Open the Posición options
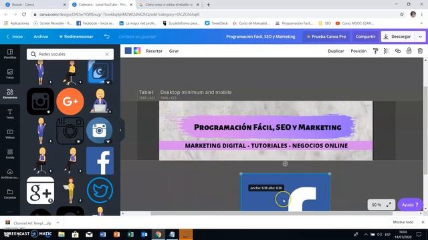Screen dimensions: 428x240 (358, 51)
